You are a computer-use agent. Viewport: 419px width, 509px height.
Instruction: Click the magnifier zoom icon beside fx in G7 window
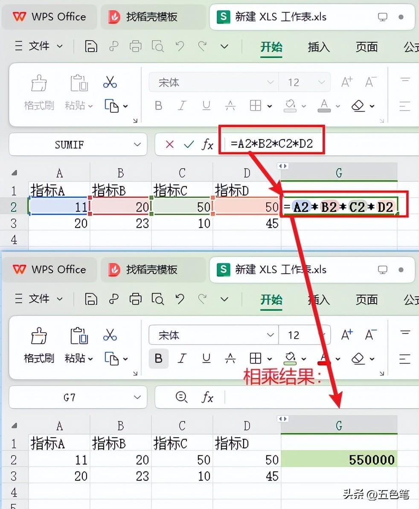click(x=181, y=397)
